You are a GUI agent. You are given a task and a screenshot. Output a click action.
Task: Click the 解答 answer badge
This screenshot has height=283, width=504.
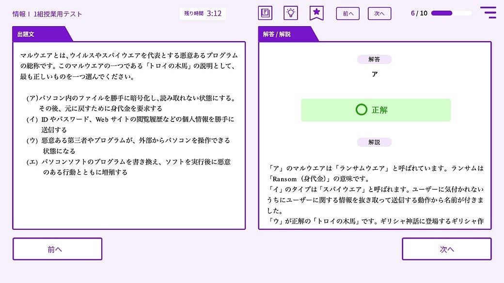pos(376,59)
